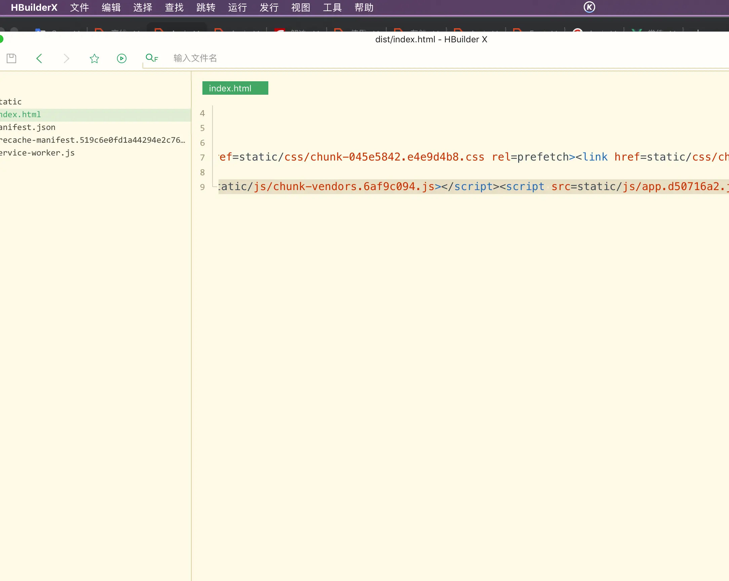Open the 文件 menu

coord(79,7)
